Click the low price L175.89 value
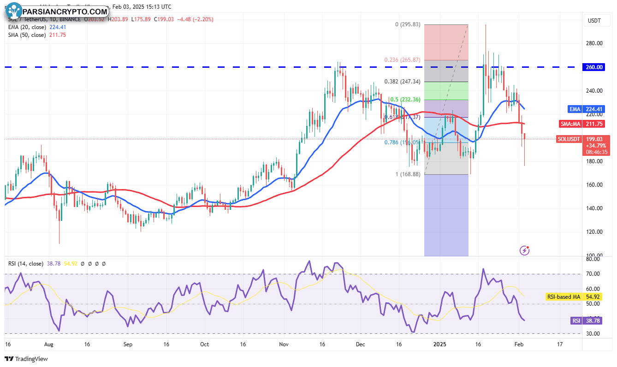 coord(141,19)
